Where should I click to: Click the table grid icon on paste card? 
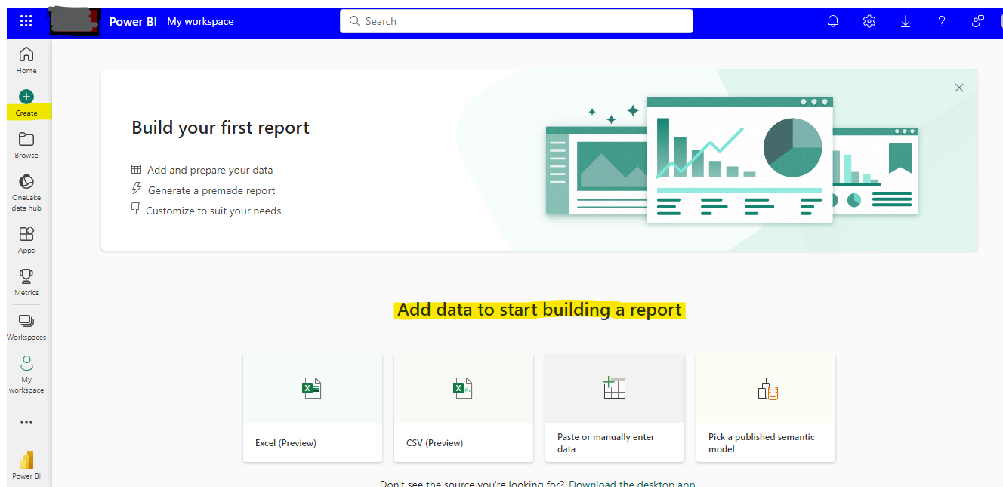tap(614, 387)
